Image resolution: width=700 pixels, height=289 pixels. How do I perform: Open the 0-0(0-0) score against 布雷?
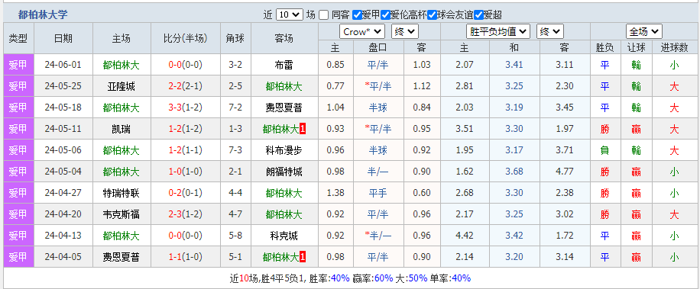pos(185,65)
